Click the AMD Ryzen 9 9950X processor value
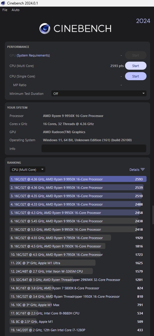The height and width of the screenshot is (336, 154). point(73,116)
